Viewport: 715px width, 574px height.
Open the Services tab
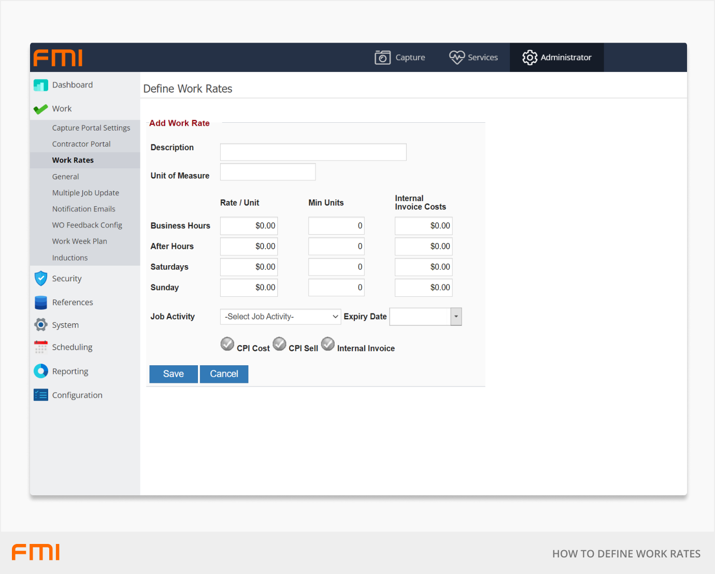tap(474, 58)
